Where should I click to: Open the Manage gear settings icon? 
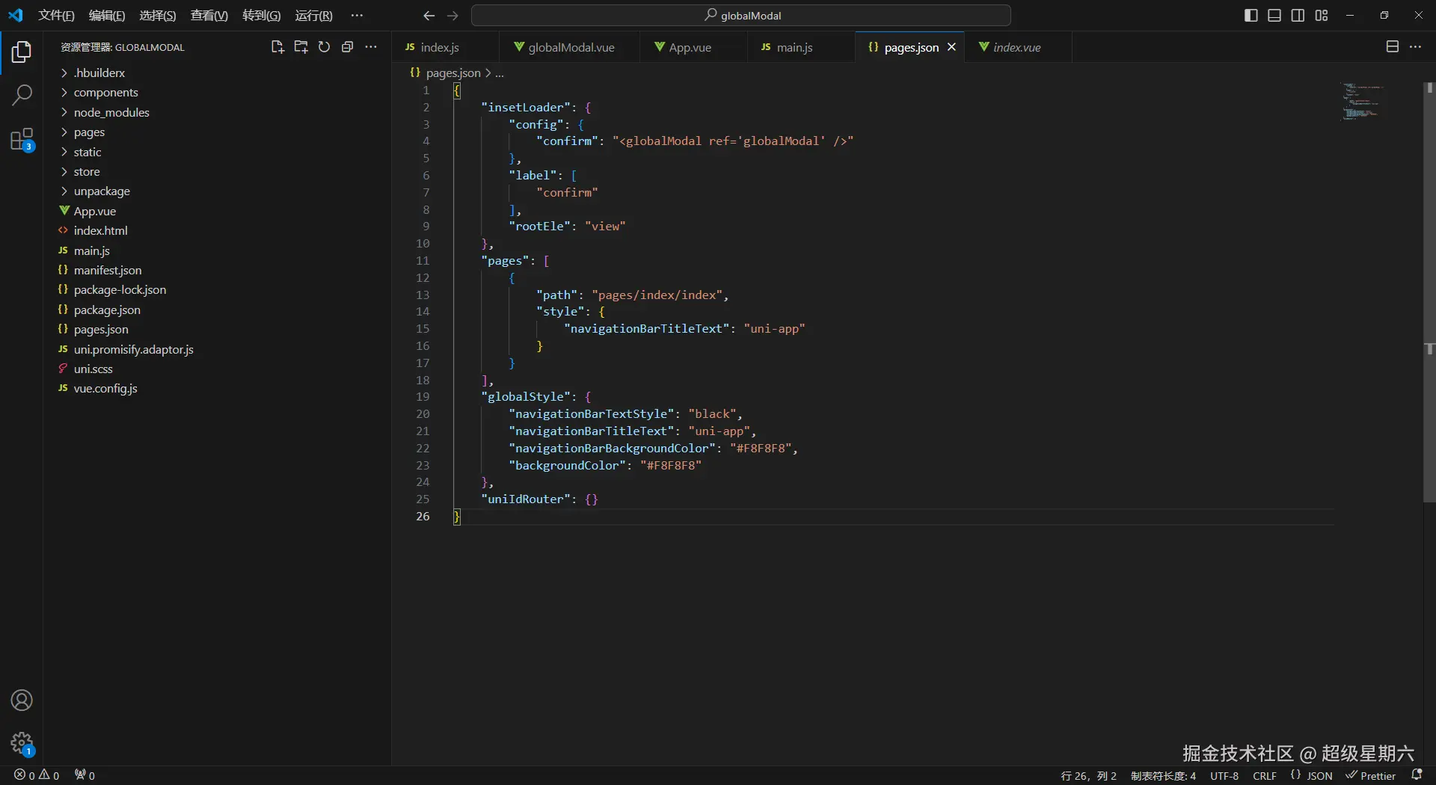pos(22,743)
